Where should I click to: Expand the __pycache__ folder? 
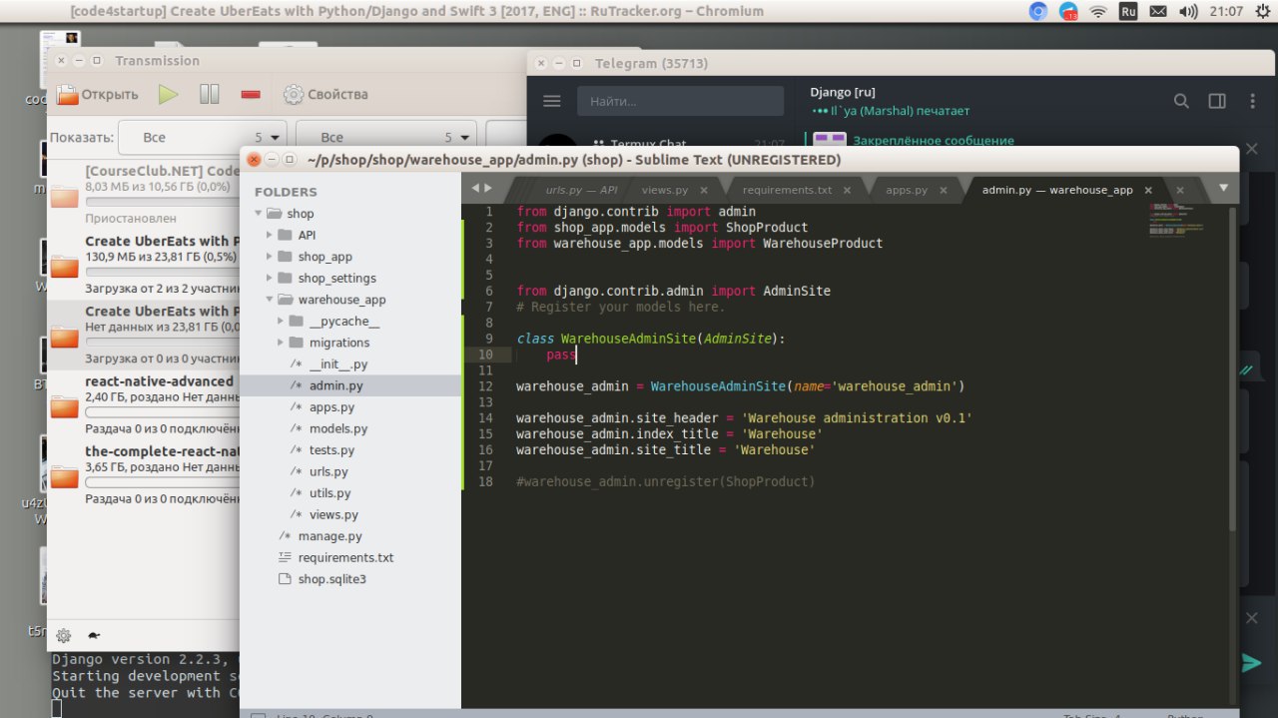tap(282, 321)
